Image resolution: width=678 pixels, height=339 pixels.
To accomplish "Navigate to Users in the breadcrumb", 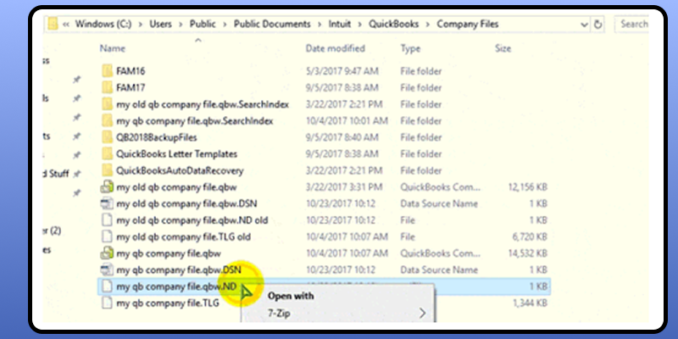I will tap(160, 25).
